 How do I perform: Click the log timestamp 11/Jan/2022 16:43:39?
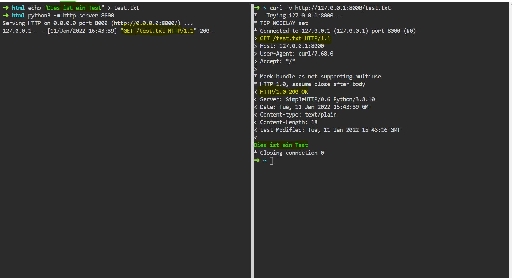tap(82, 31)
